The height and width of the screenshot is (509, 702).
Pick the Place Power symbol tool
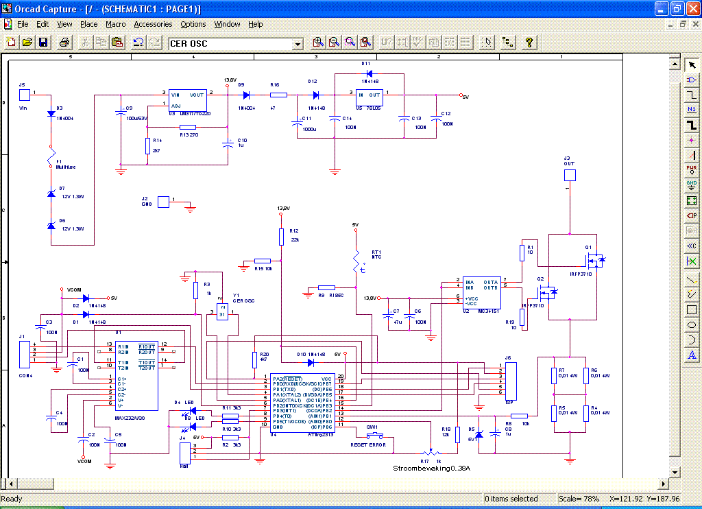tap(692, 169)
